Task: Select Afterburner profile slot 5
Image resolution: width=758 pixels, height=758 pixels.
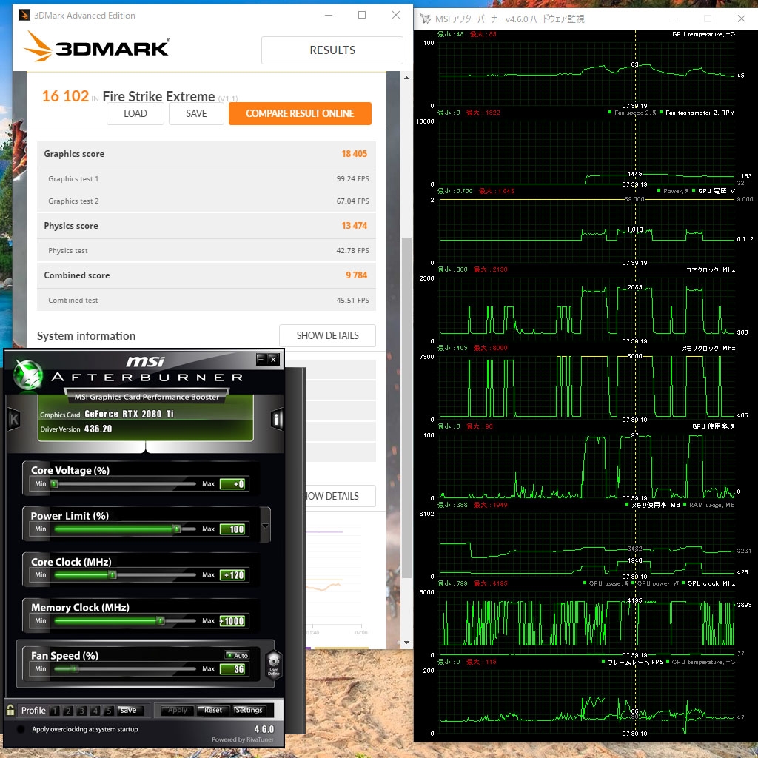Action: tap(109, 710)
